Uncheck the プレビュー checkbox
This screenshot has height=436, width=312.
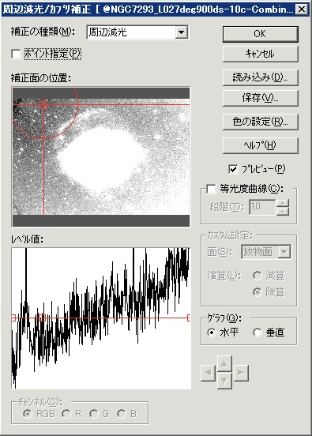click(x=233, y=169)
